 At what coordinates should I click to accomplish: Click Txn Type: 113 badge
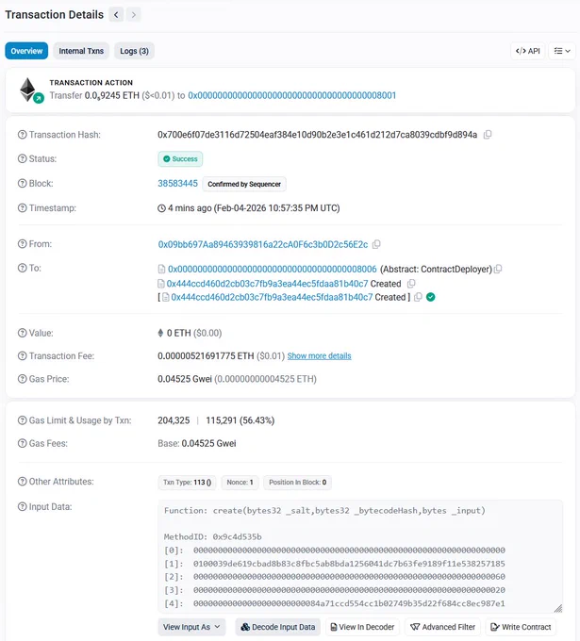pyautogui.click(x=187, y=483)
